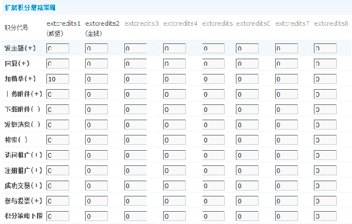Click extcredits1 field in 积分策略下限 row
The width and height of the screenshot is (352, 224).
coord(57,216)
